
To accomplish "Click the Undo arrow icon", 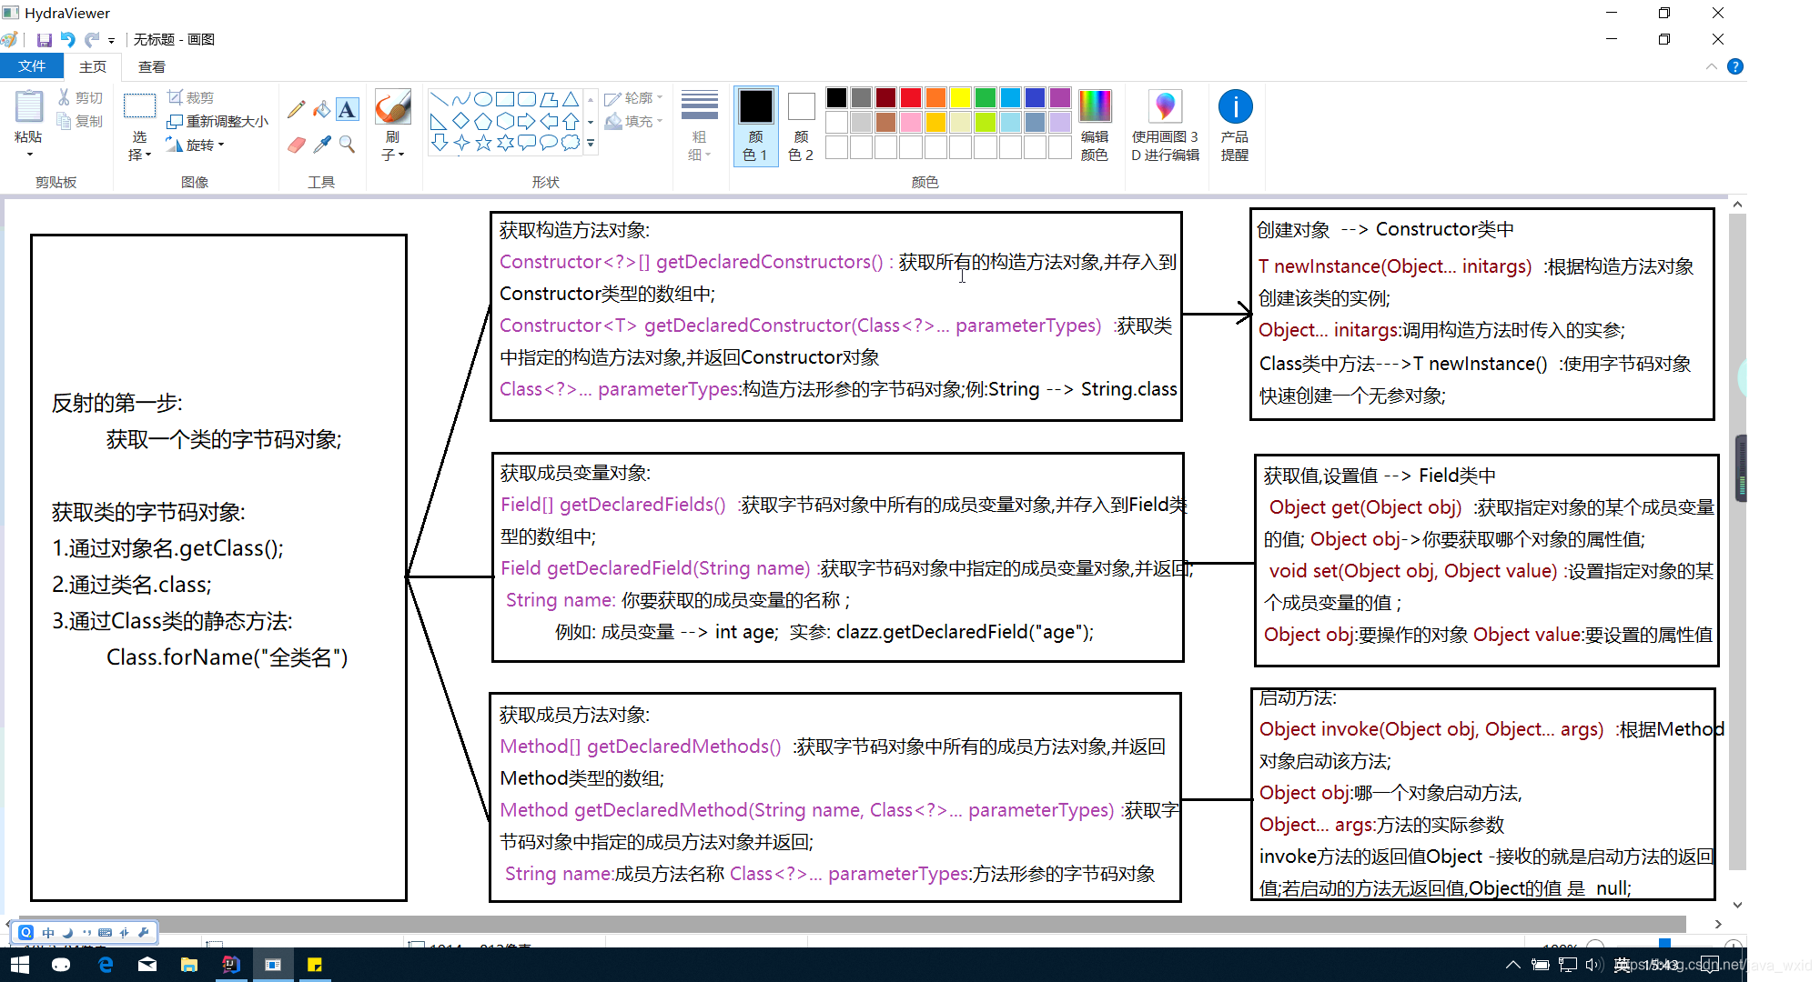I will [x=67, y=40].
